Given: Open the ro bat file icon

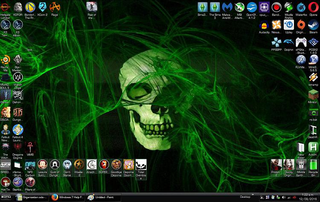Looking at the screenshot, I should click(313, 114).
